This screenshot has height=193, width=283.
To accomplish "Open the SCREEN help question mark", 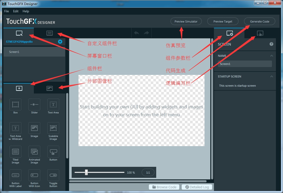I will pos(271,44).
